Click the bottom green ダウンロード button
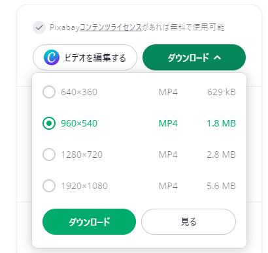Image resolution: width=268 pixels, height=253 pixels. [89, 222]
